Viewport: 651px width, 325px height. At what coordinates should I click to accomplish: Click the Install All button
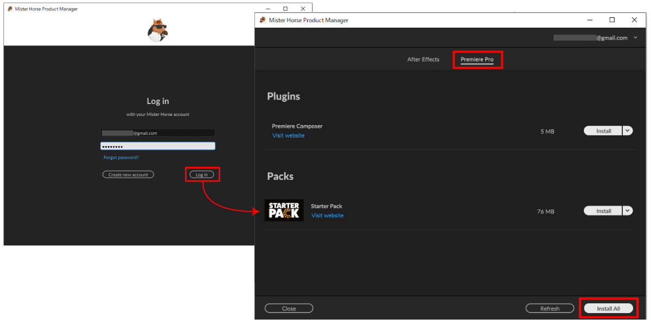[x=608, y=308]
